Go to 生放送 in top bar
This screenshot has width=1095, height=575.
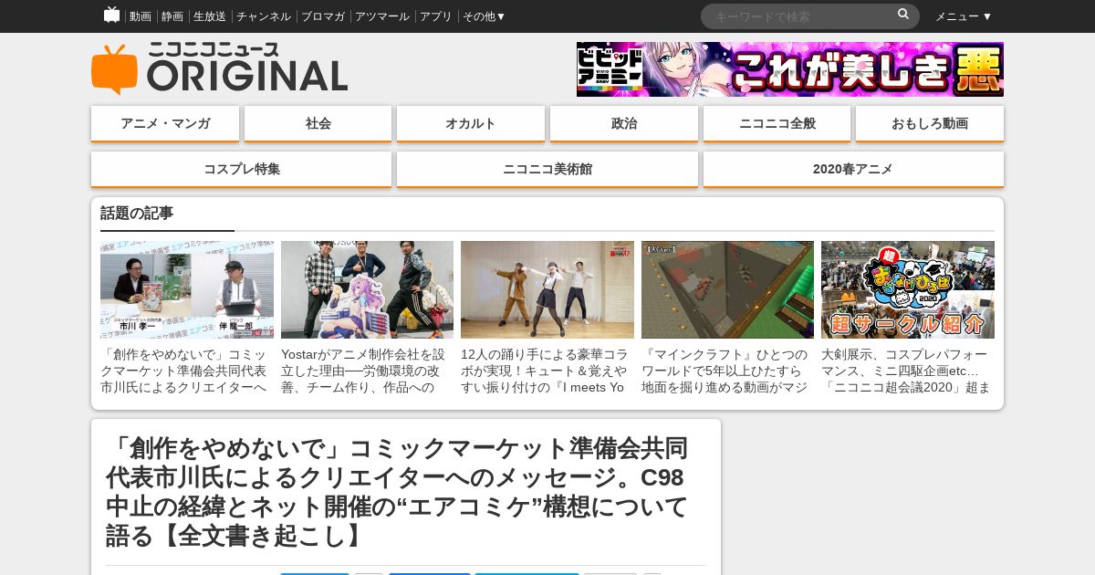pyautogui.click(x=210, y=16)
